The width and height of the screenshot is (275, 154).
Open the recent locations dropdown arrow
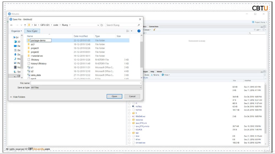21,25
